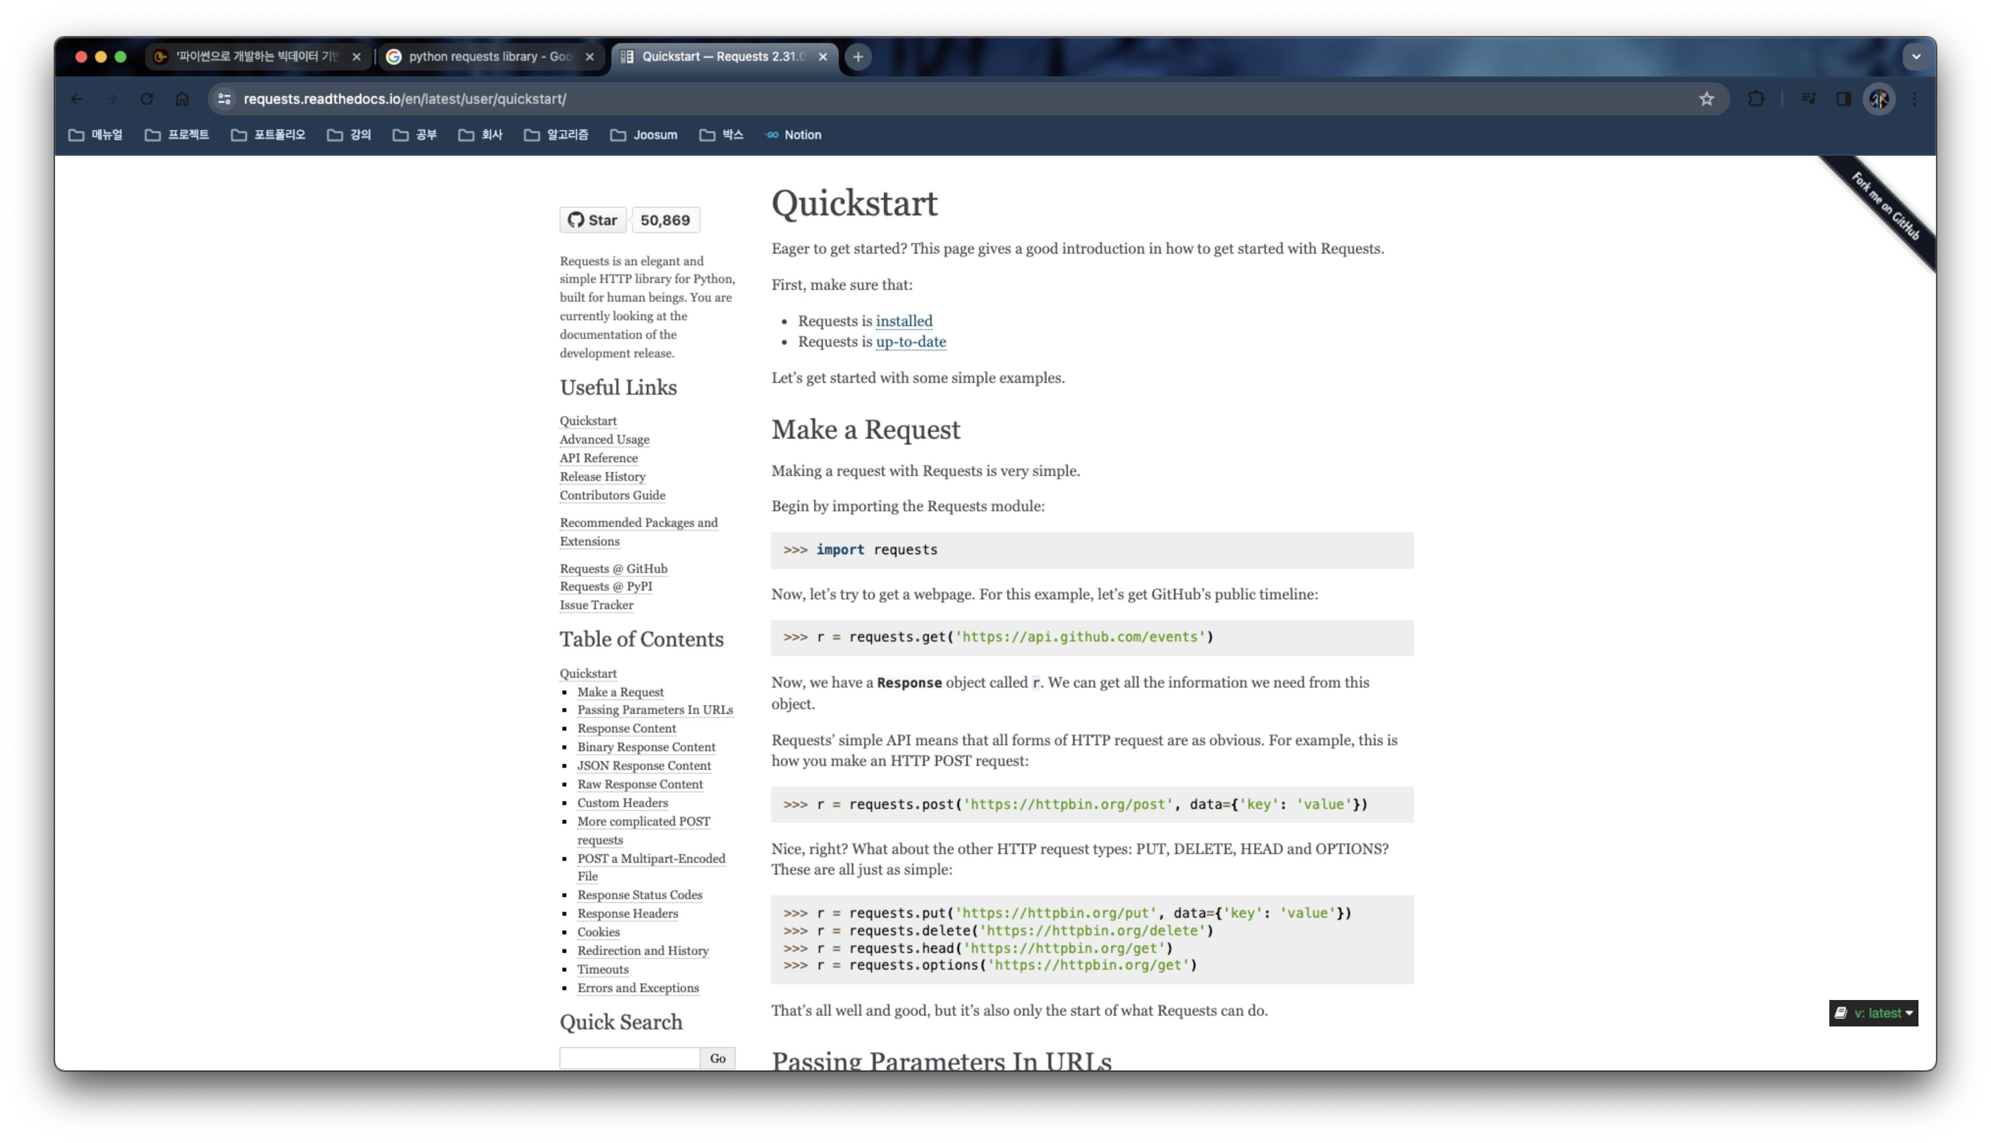Click the GitHub Star button
Image resolution: width=1991 pixels, height=1143 pixels.
pyautogui.click(x=593, y=220)
